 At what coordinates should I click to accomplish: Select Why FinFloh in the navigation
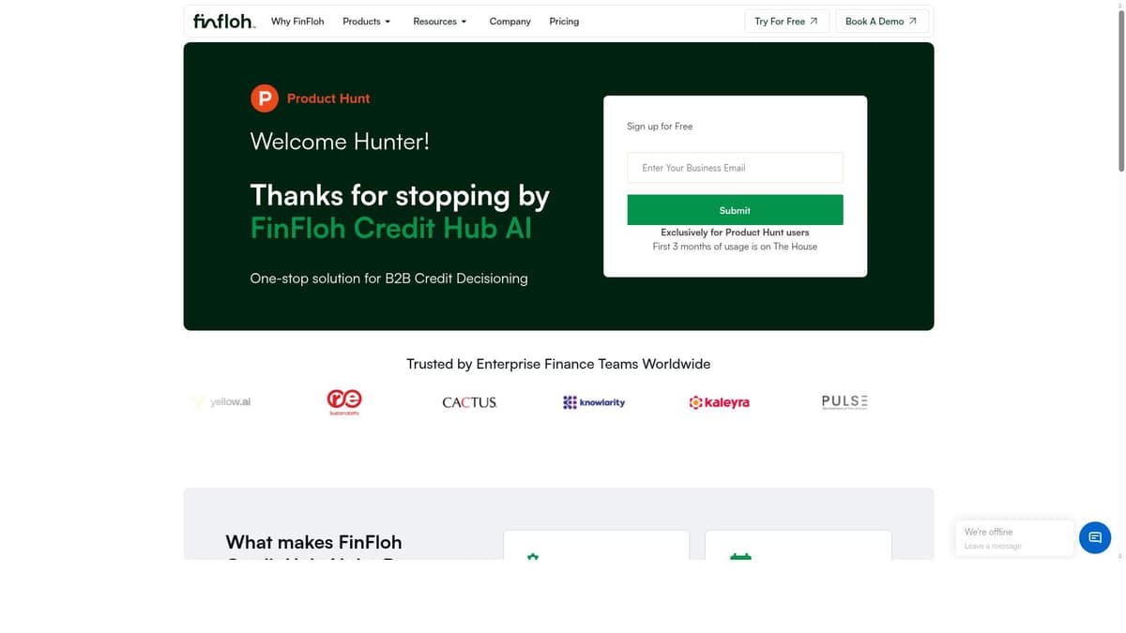(x=297, y=21)
